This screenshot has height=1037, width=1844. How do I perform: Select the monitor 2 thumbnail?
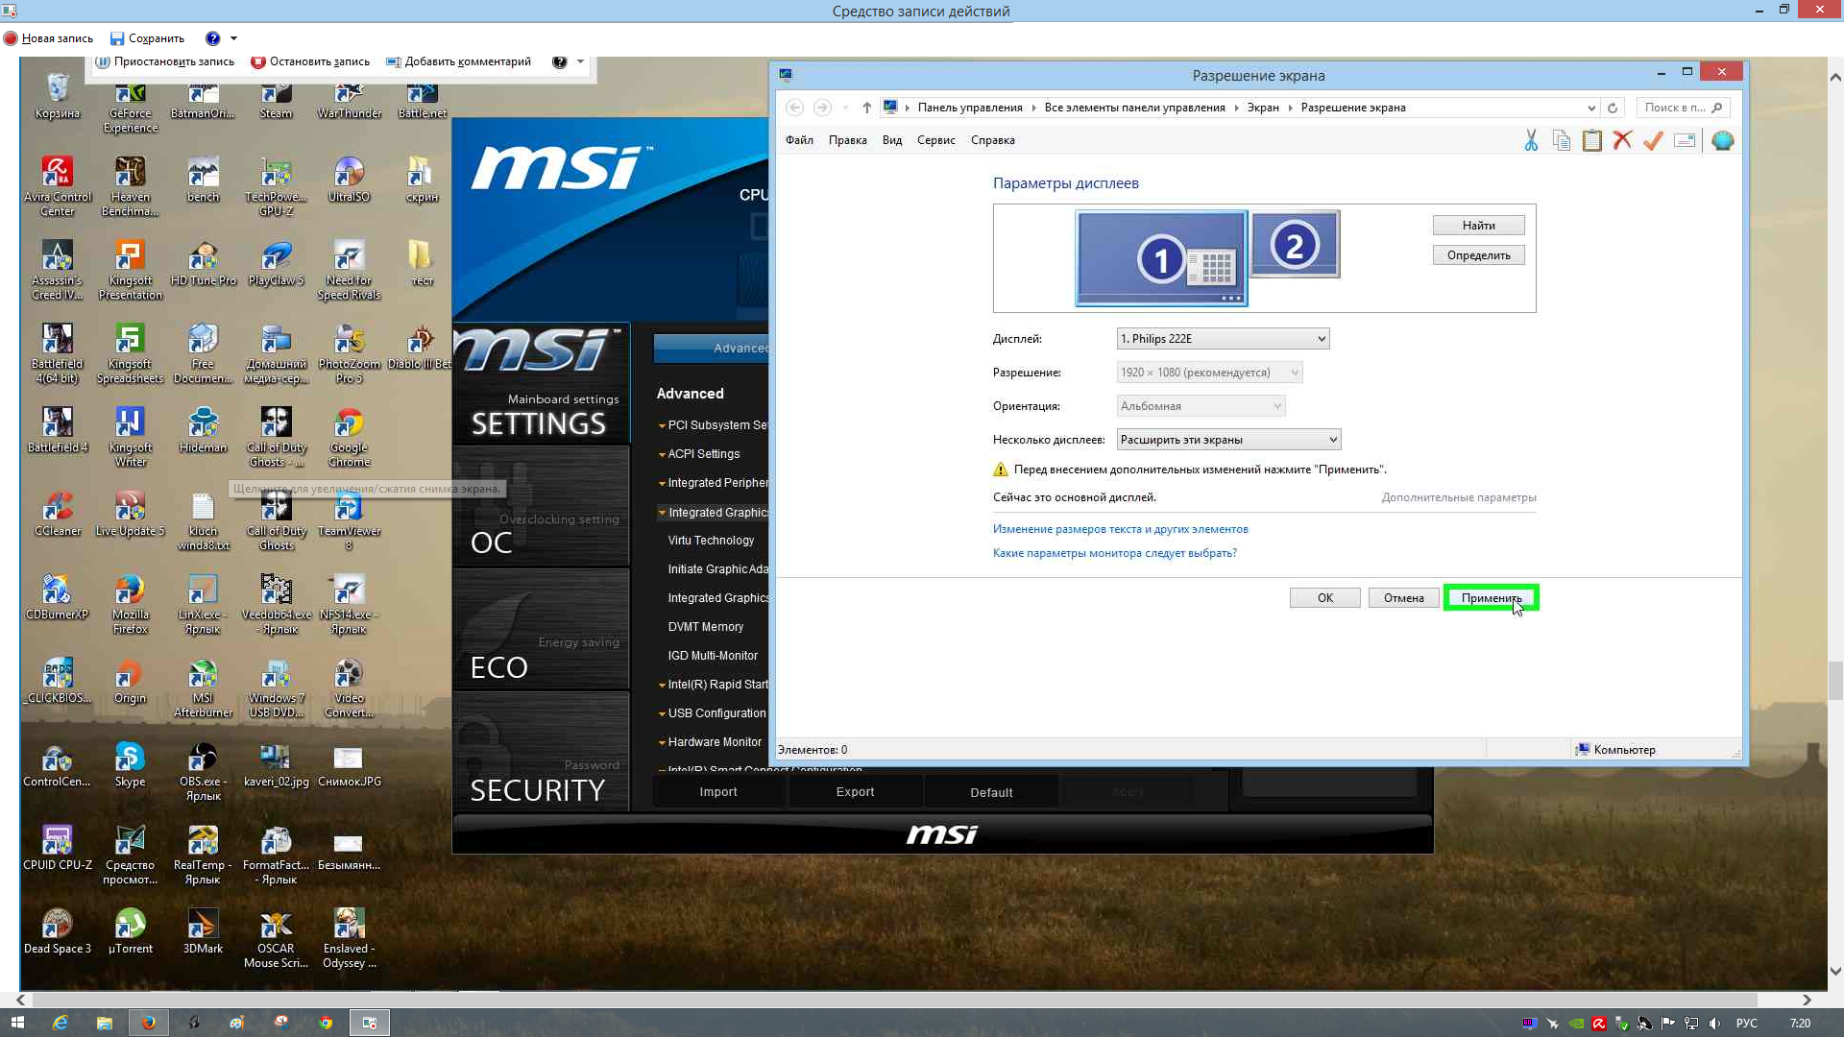pyautogui.click(x=1294, y=245)
